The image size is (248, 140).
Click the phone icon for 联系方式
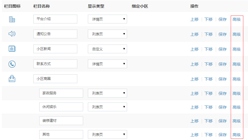point(12,64)
